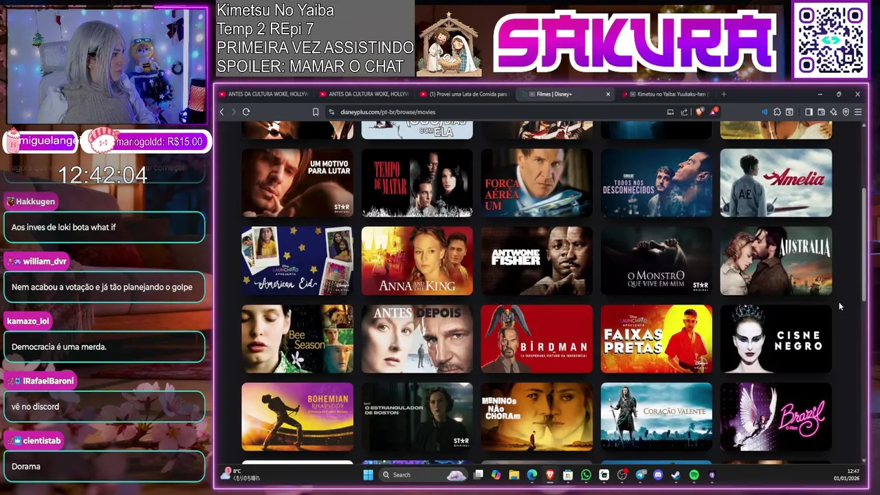The width and height of the screenshot is (880, 495).
Task: Open the Força Aérea Um movie
Action: coord(537,183)
